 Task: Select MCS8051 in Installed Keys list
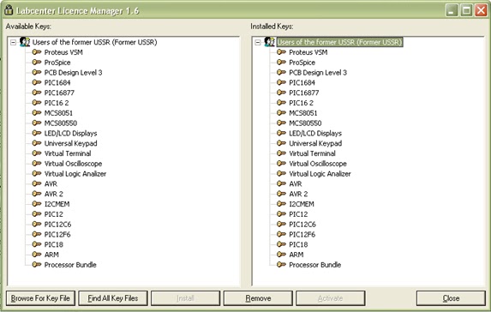click(302, 113)
